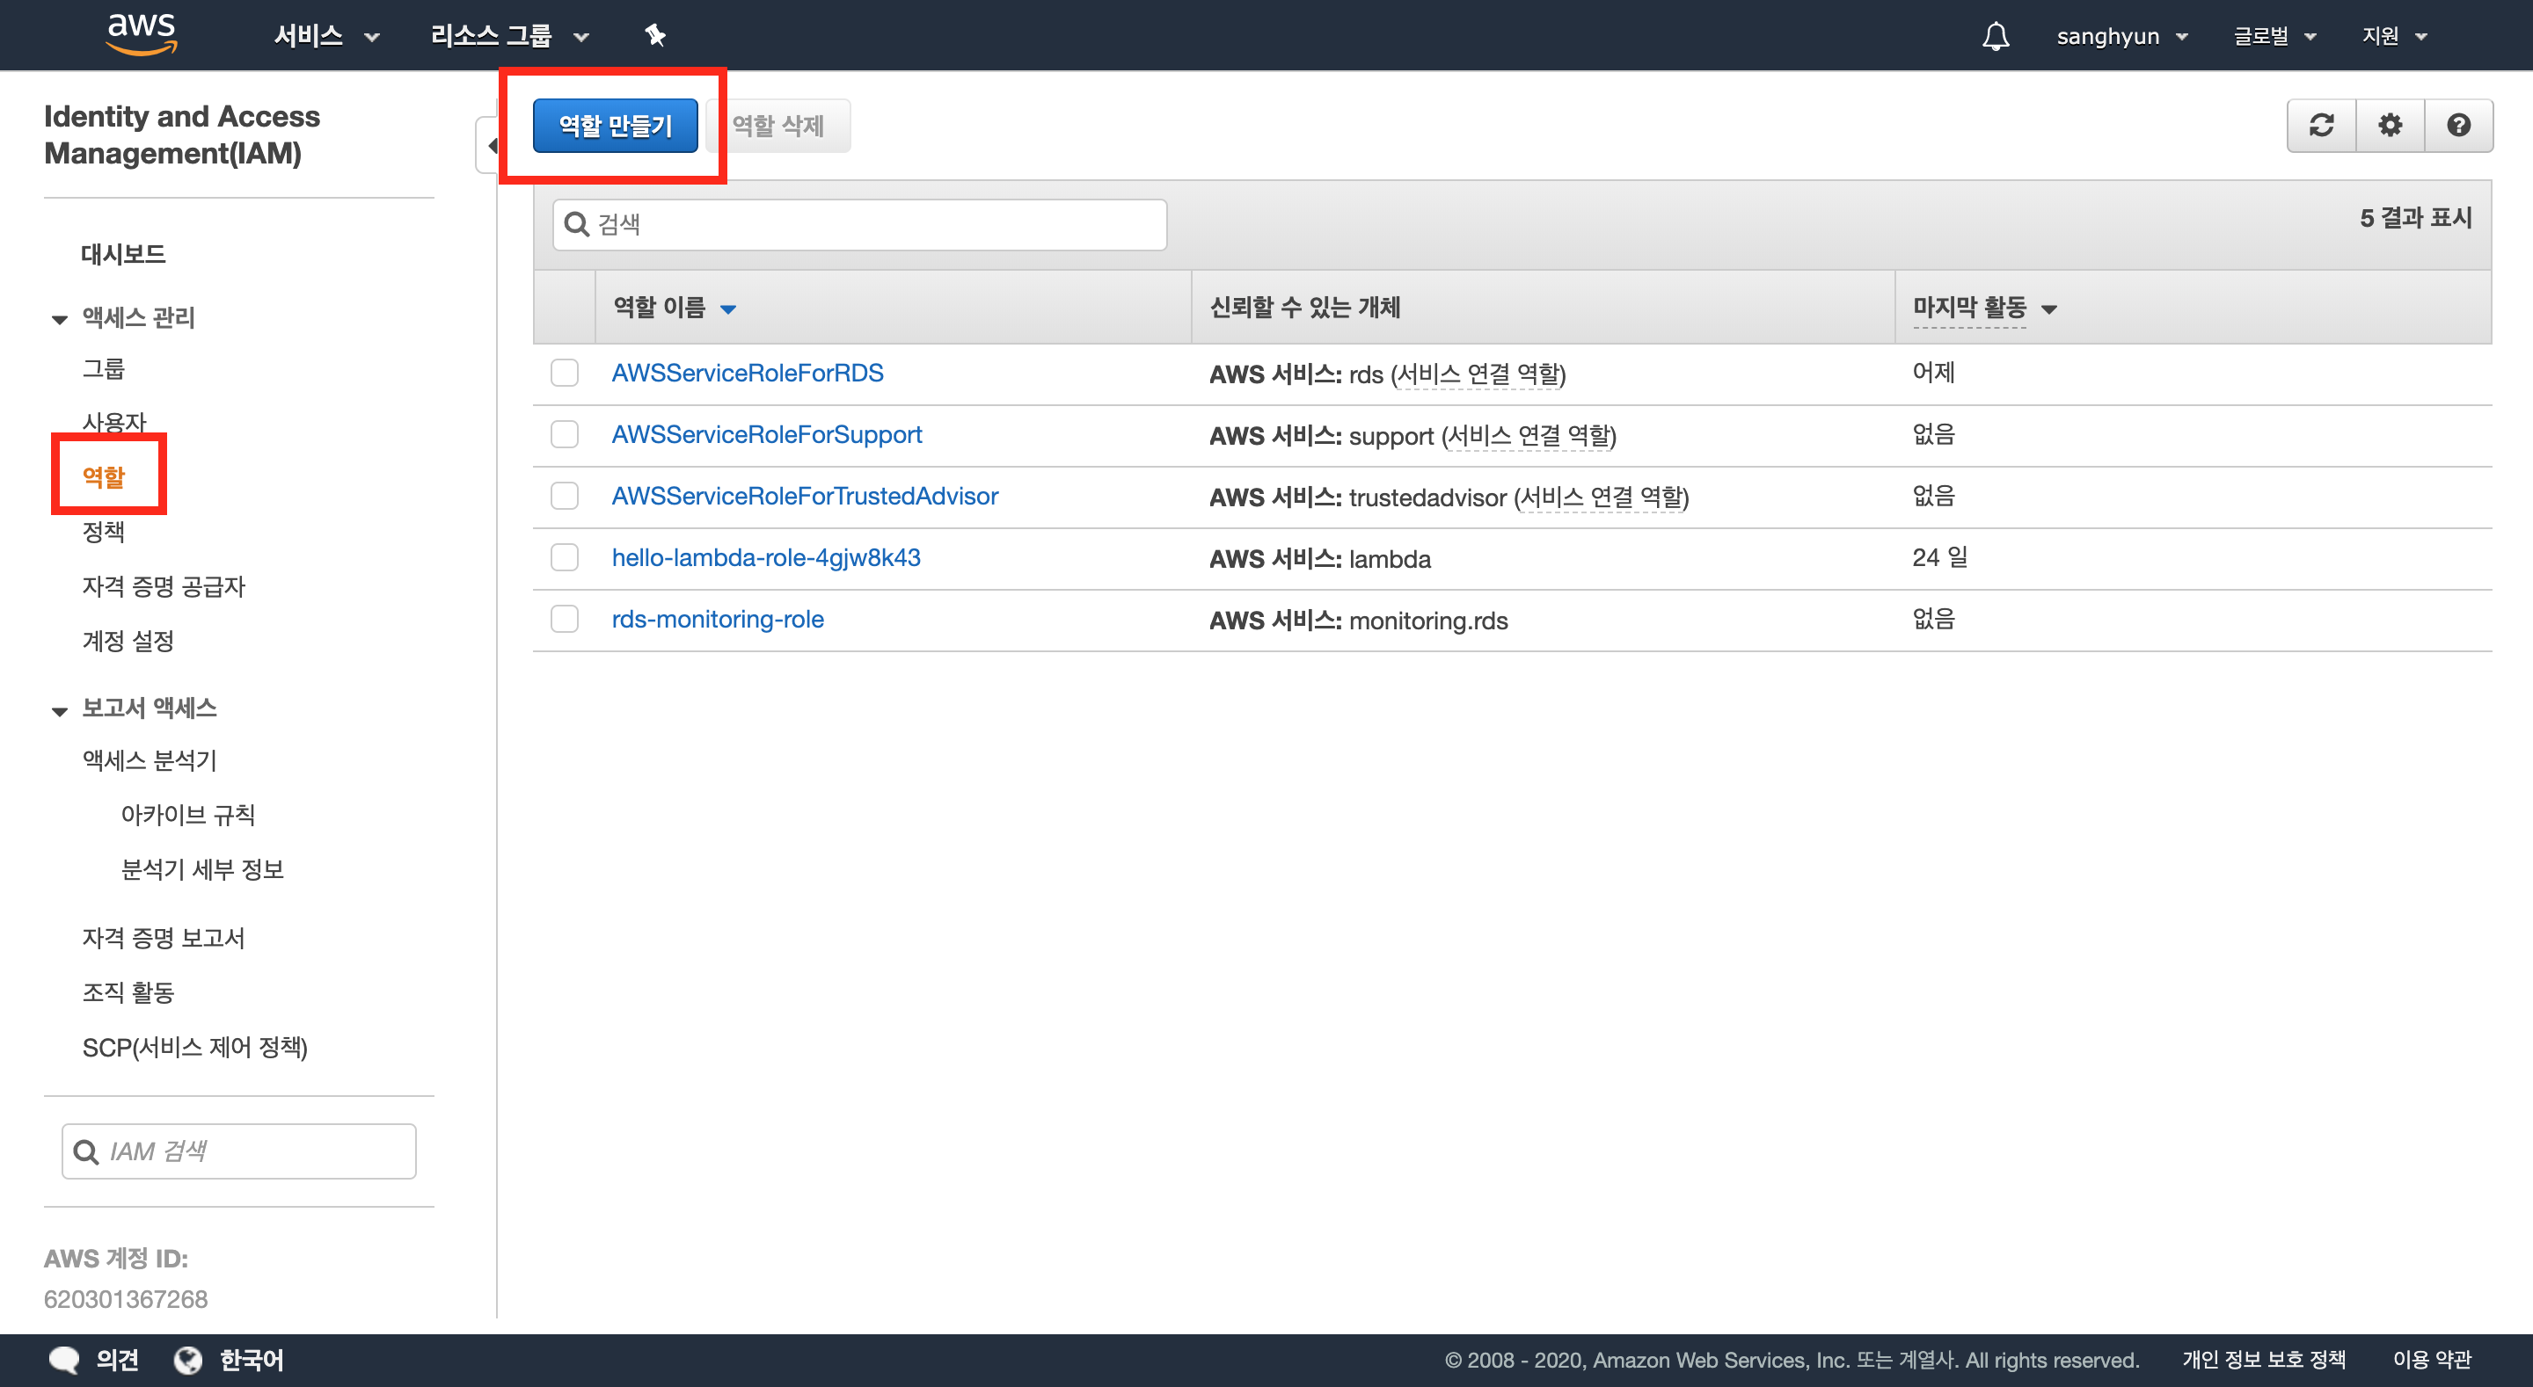Click the refresh roles icon button
Image resolution: width=2533 pixels, height=1387 pixels.
pyautogui.click(x=2322, y=125)
